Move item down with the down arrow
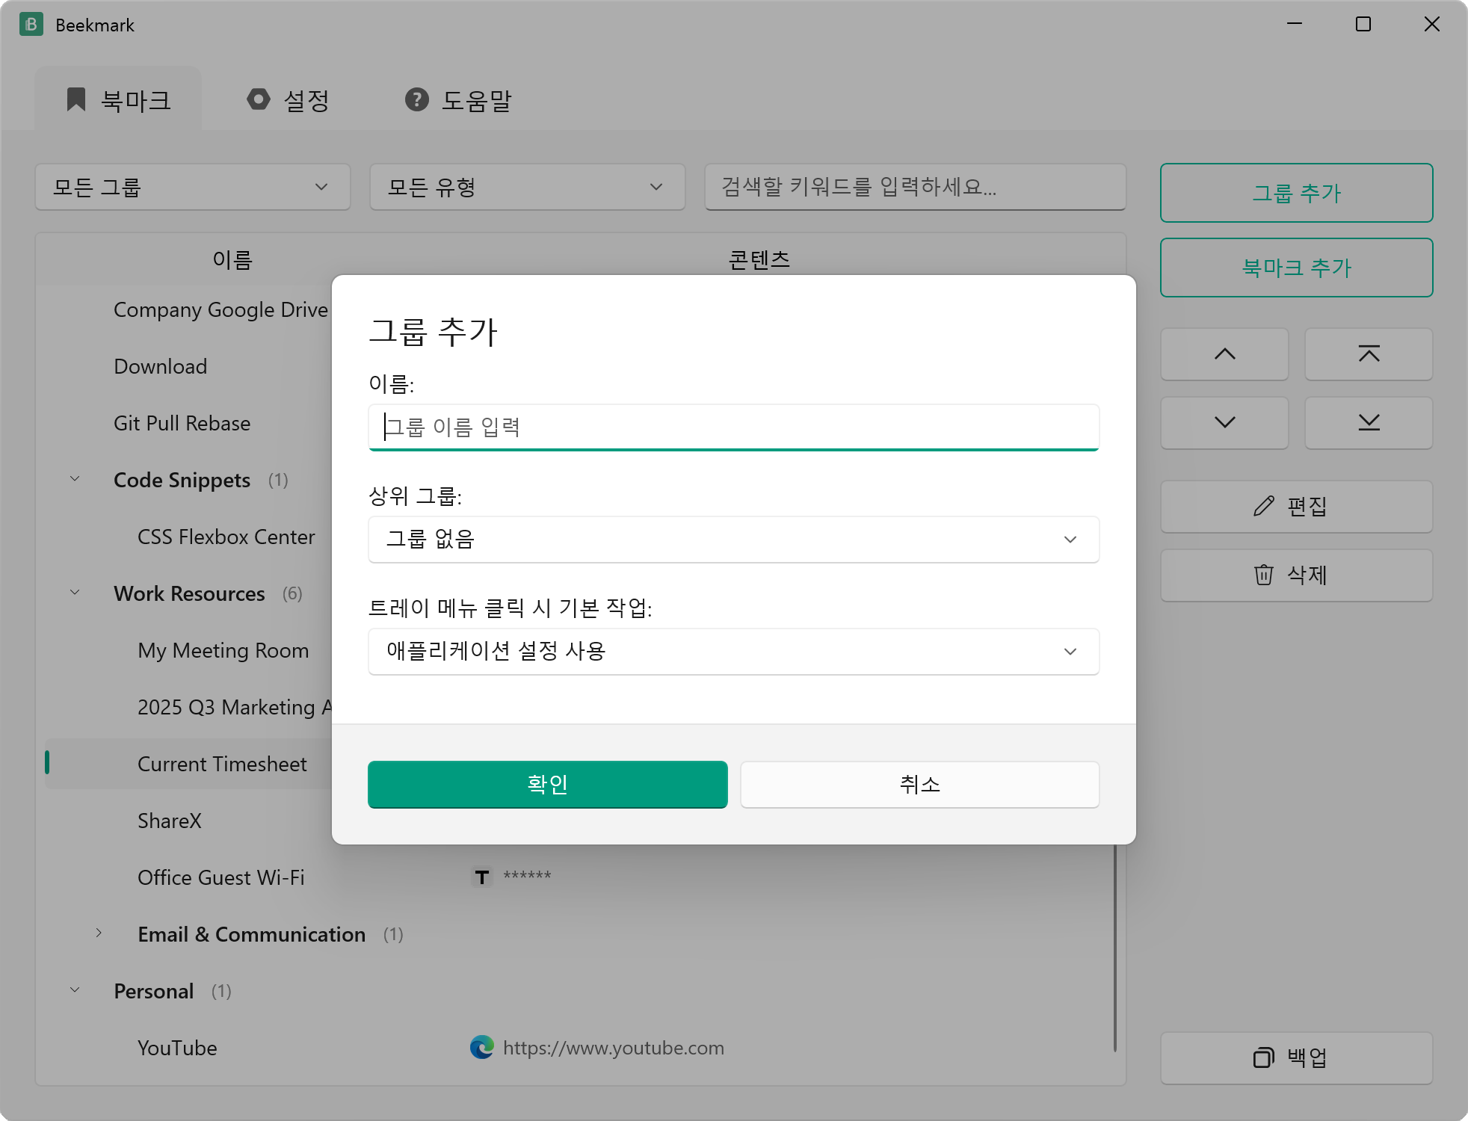This screenshot has width=1468, height=1121. (1224, 423)
